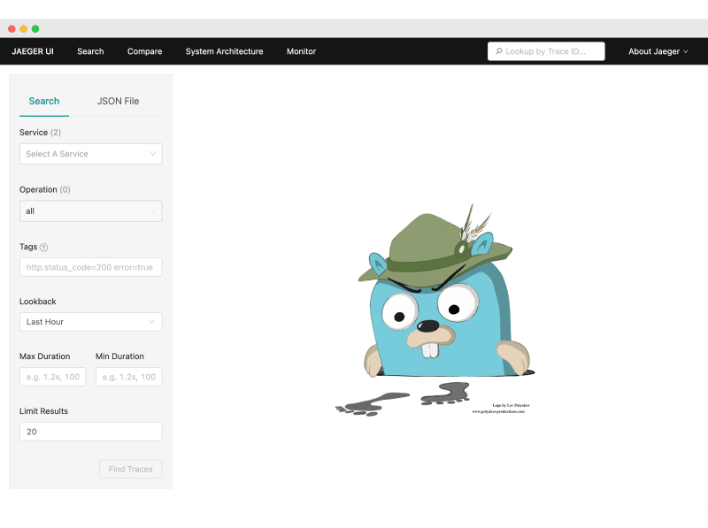Open the Monitor page
Image resolution: width=708 pixels, height=528 pixels.
coord(301,51)
